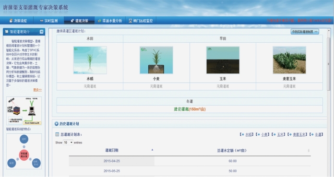Viewport: 334px width, 177px height.
Task: Open the 麦套玉米 history plan link
Action: tap(299, 134)
